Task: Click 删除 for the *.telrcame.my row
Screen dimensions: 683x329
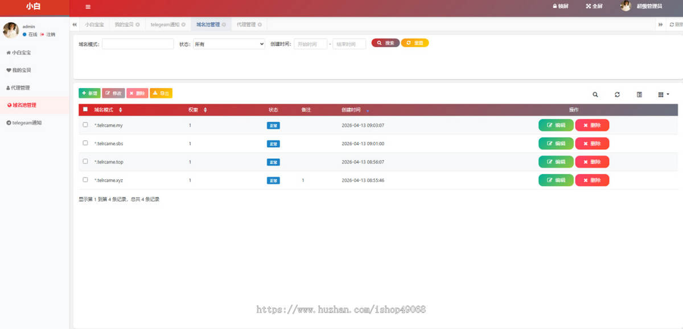Action: (592, 125)
